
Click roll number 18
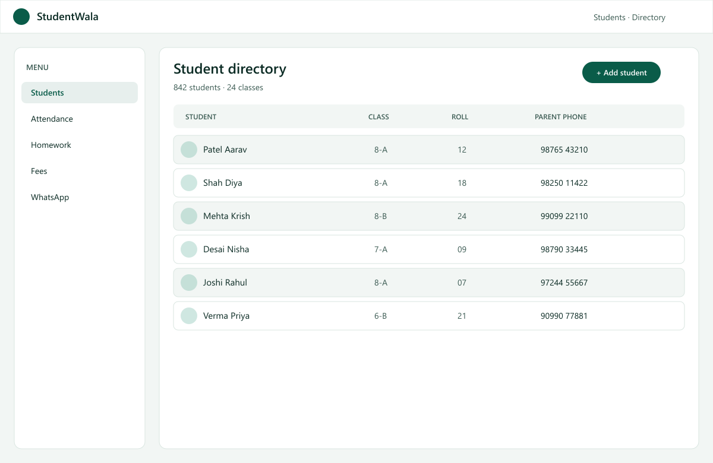pyautogui.click(x=462, y=183)
